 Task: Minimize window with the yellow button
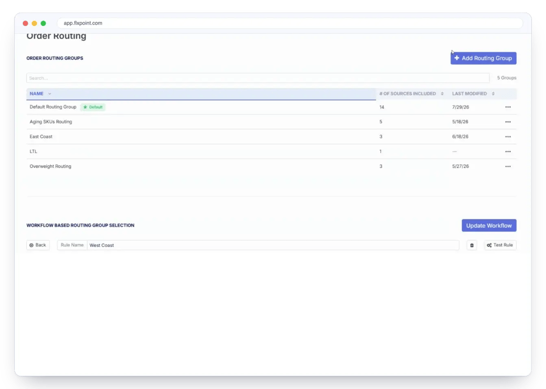34,23
